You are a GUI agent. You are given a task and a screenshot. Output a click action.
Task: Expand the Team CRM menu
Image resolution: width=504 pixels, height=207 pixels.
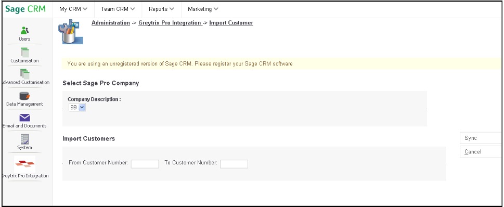(118, 9)
